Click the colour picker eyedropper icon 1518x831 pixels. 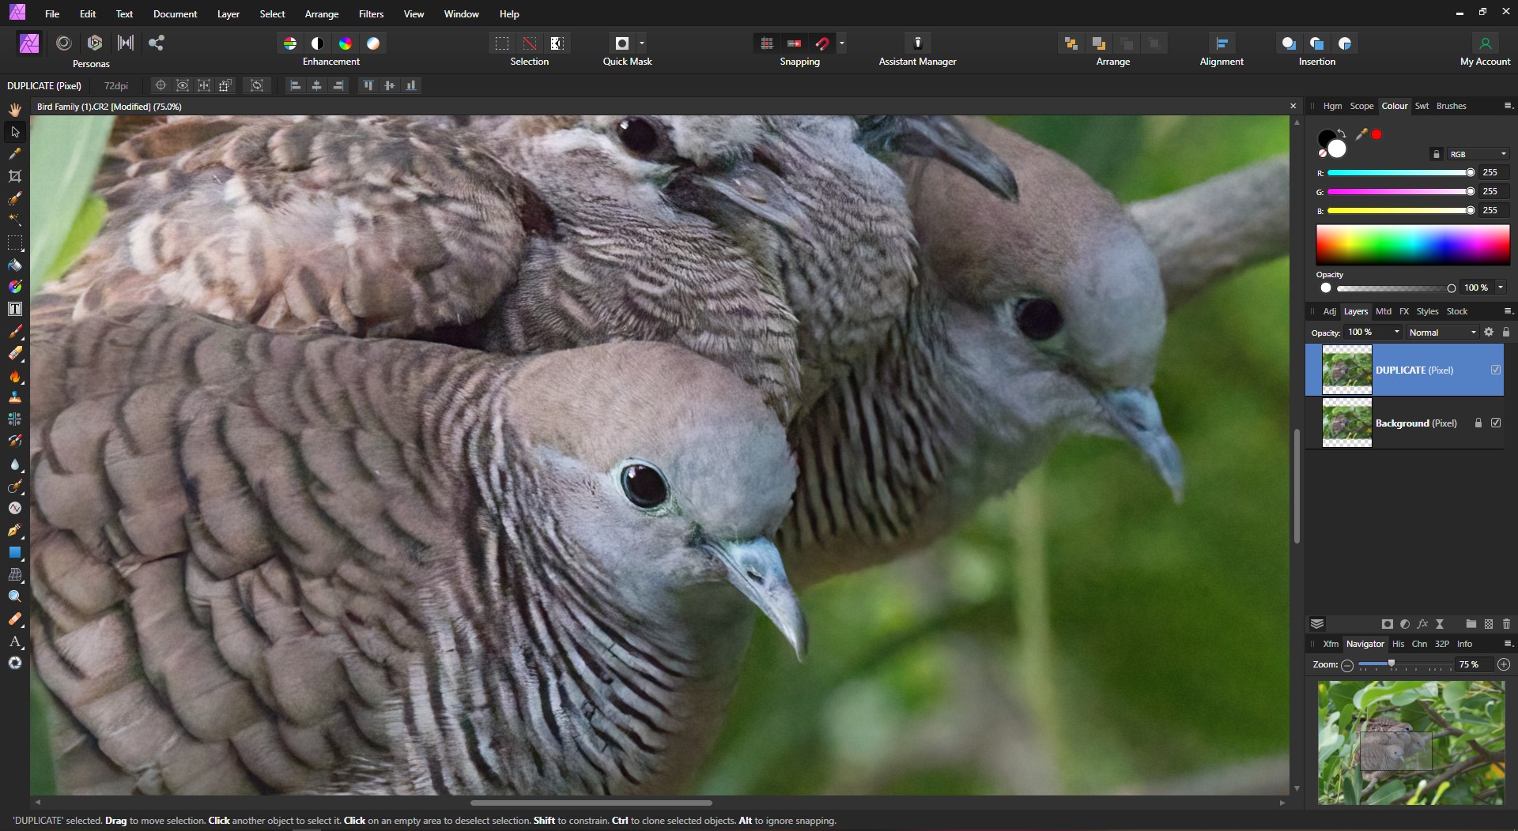(x=1361, y=134)
